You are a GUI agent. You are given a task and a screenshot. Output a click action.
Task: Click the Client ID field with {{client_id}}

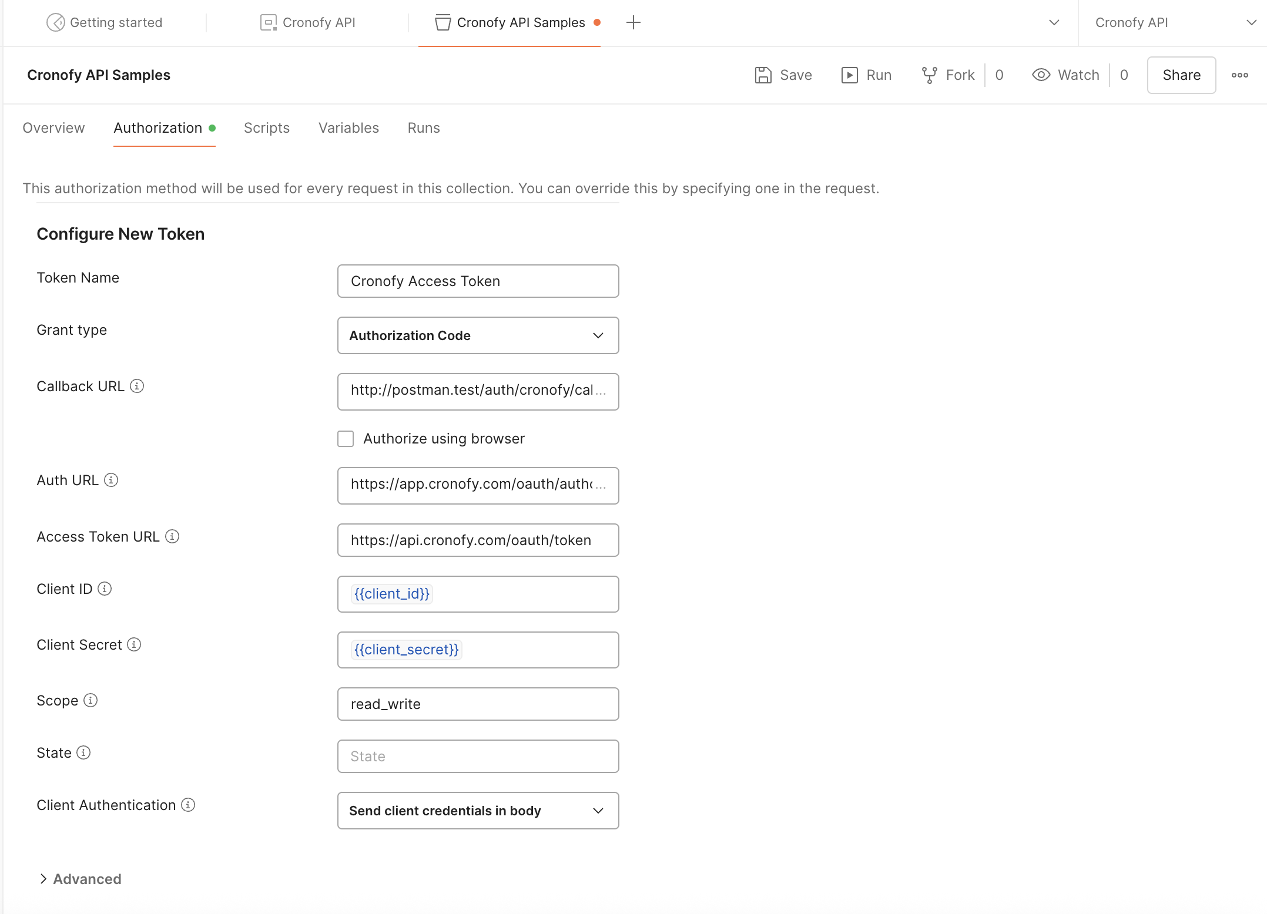coord(478,594)
